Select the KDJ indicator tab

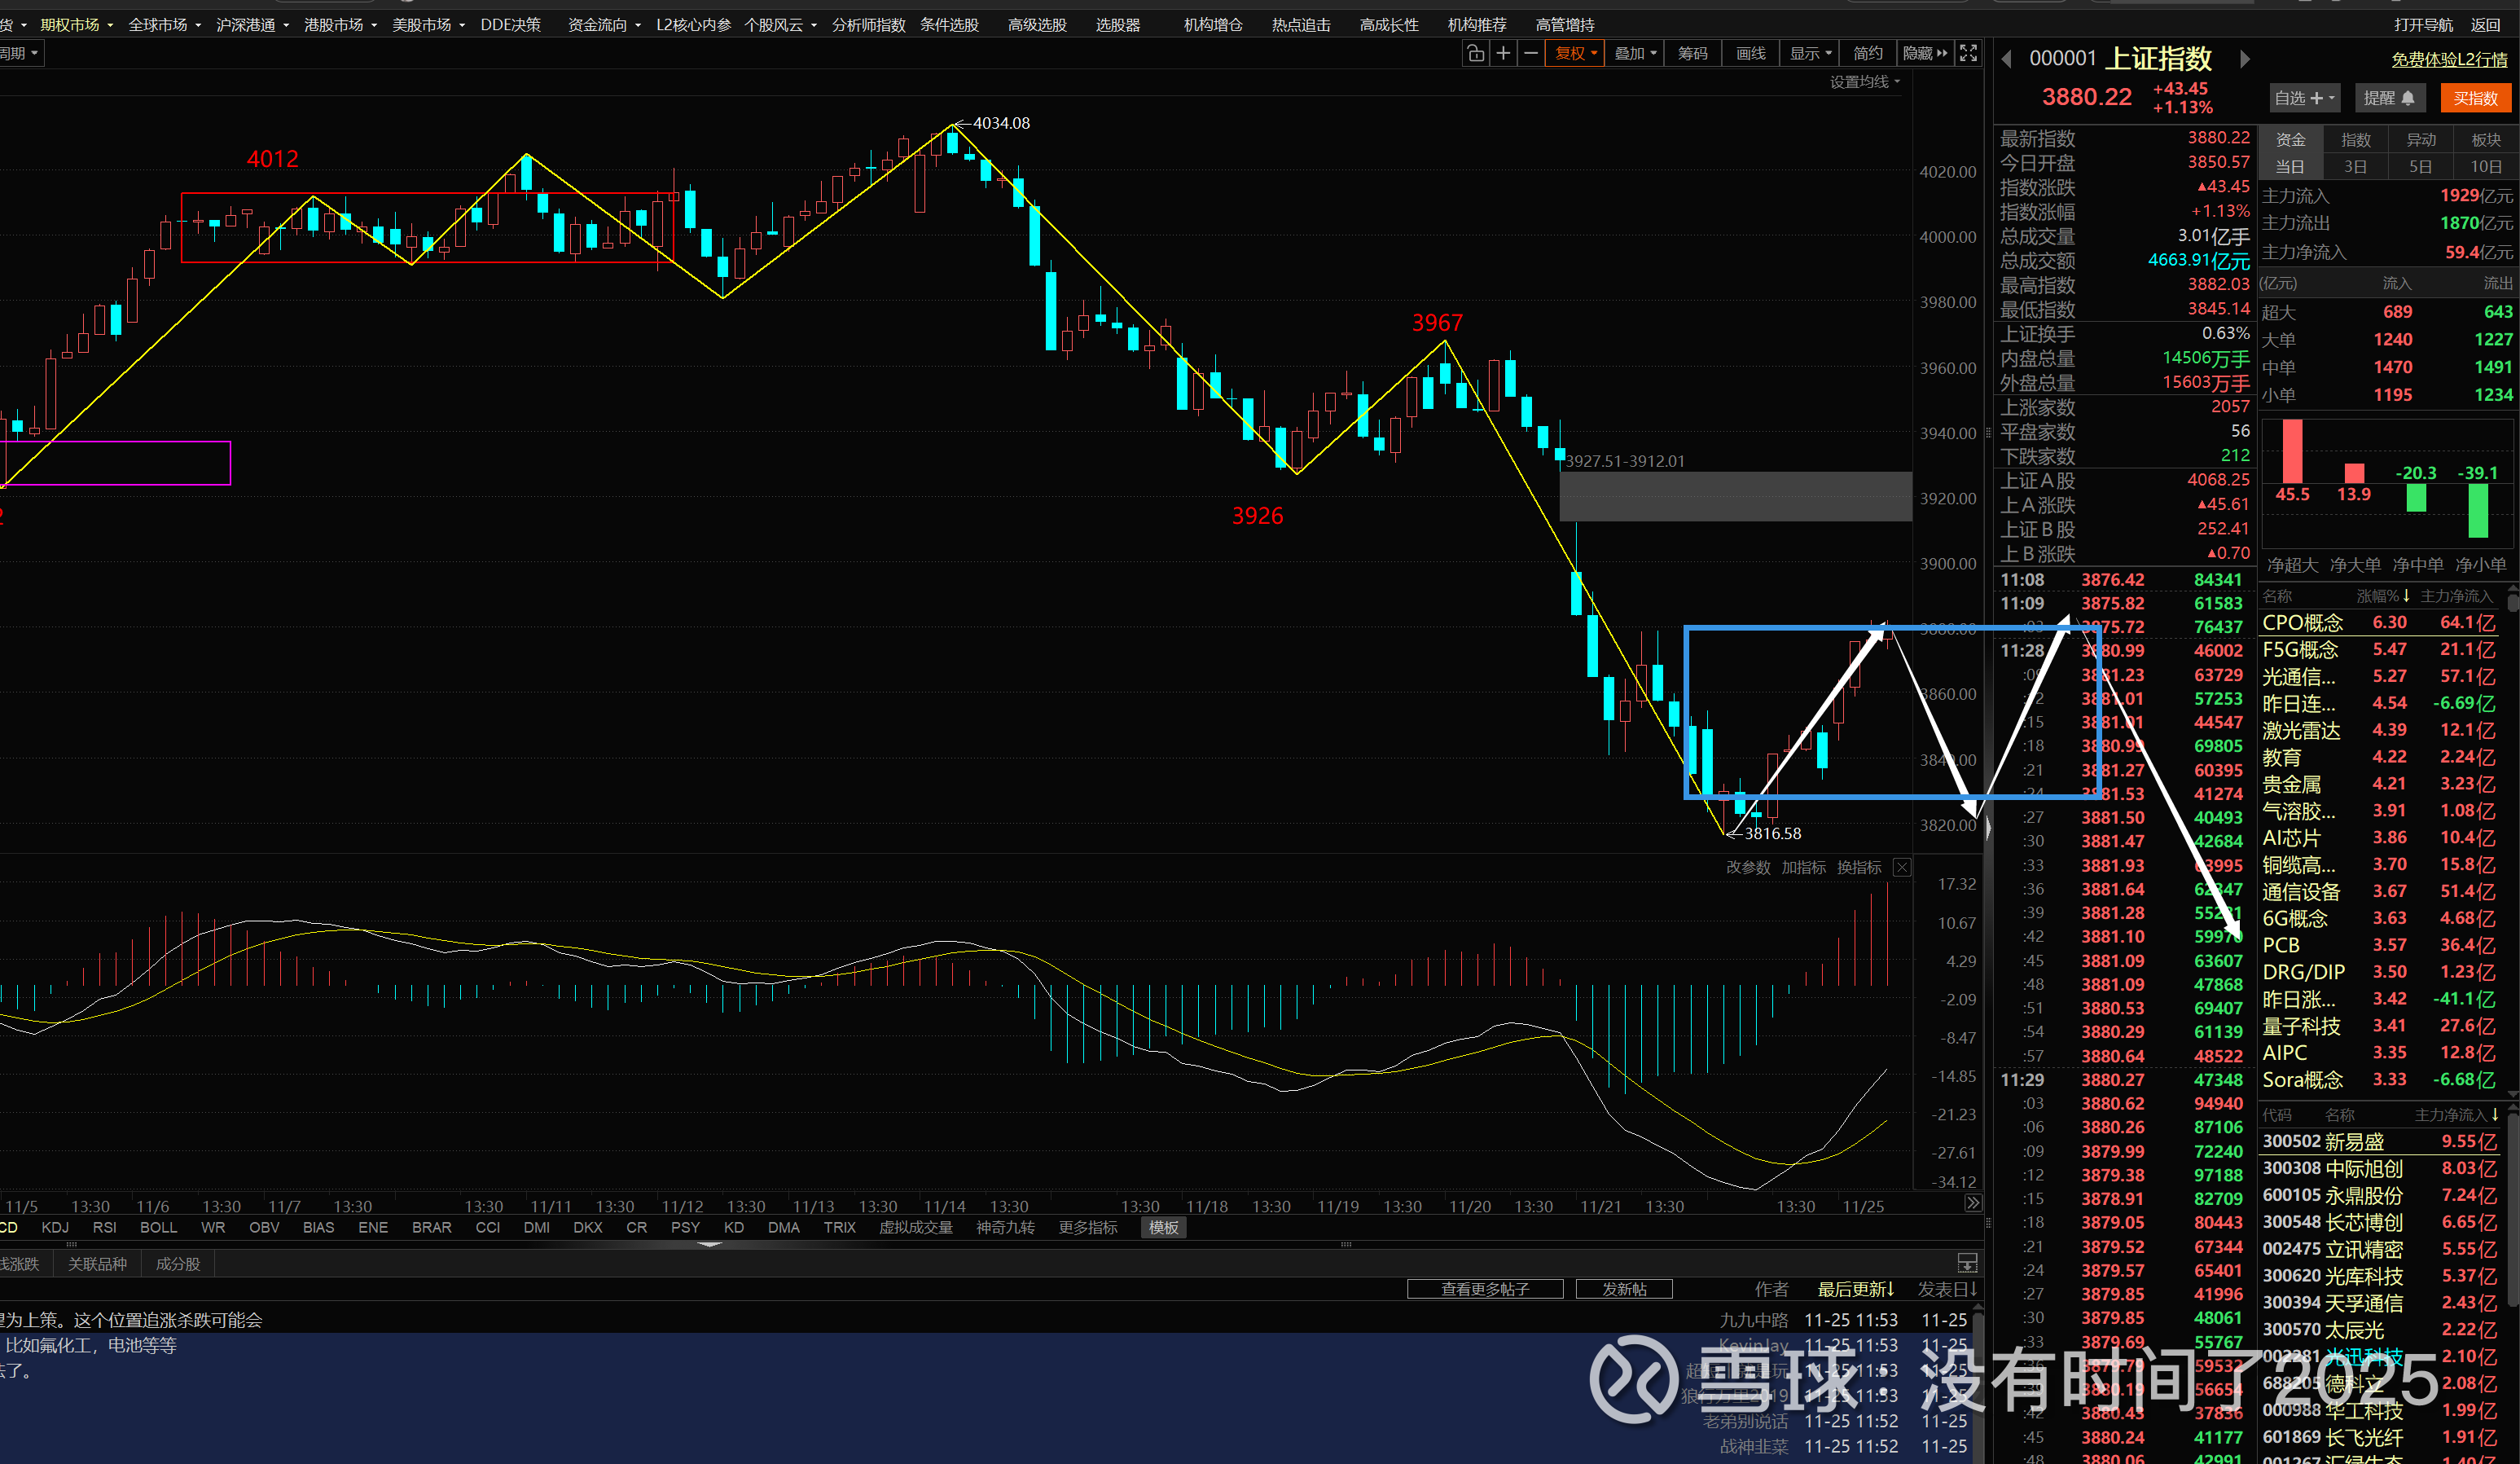pos(55,1227)
